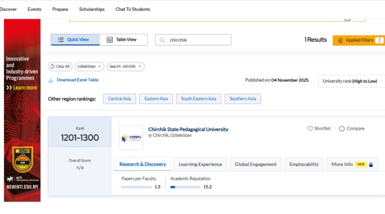Click the Clear All reset icon

point(52,66)
